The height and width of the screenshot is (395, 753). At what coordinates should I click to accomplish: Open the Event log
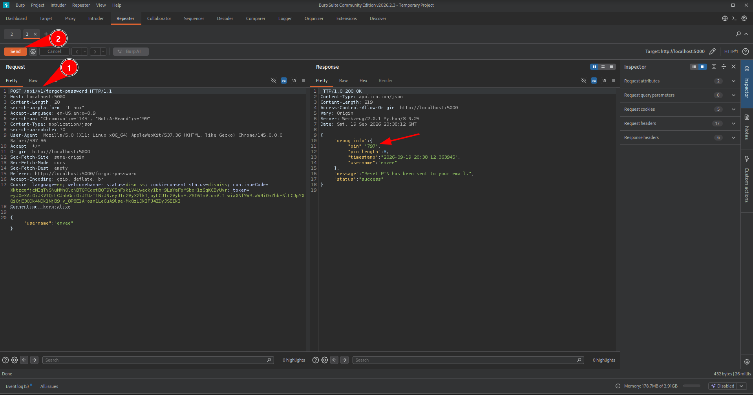[x=17, y=386]
